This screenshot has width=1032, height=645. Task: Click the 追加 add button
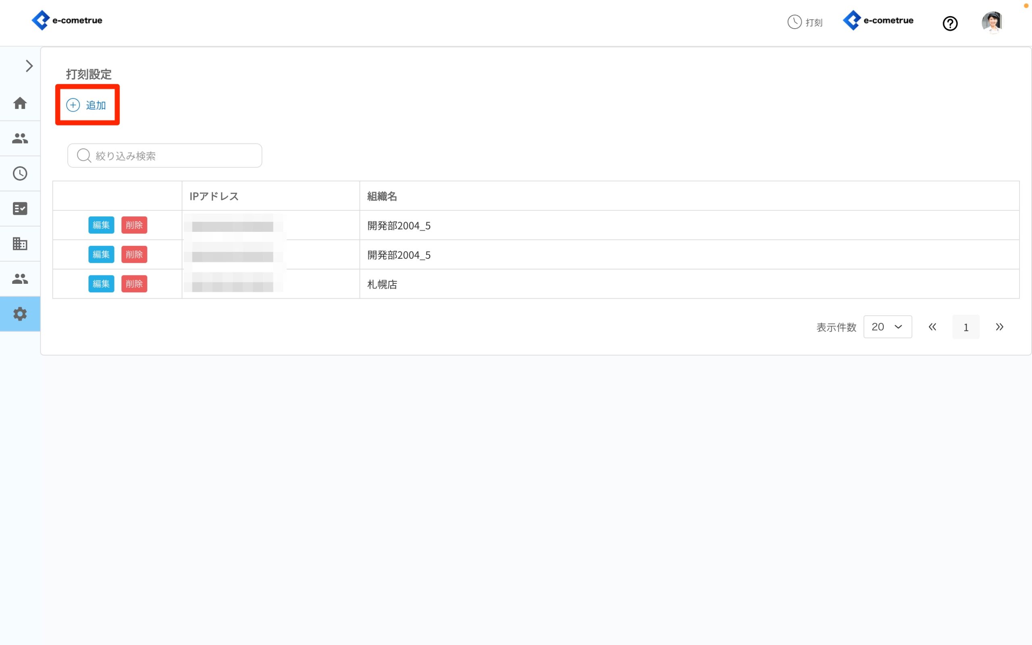pos(87,105)
